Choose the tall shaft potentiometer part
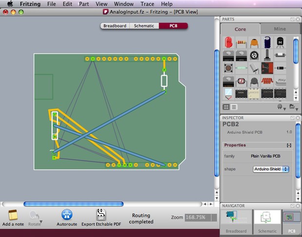The height and width of the screenshot is (237, 302). click(x=267, y=55)
